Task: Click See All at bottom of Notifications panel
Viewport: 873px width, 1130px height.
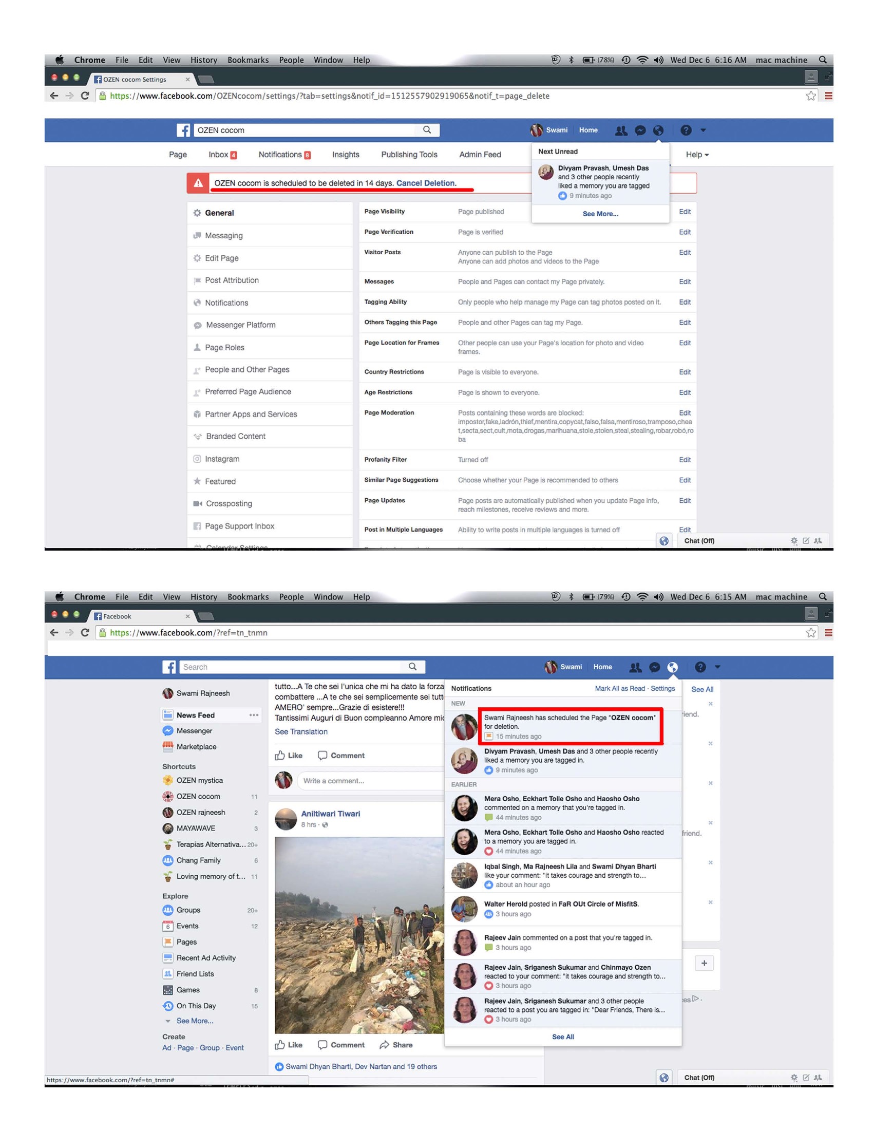Action: (x=563, y=1038)
